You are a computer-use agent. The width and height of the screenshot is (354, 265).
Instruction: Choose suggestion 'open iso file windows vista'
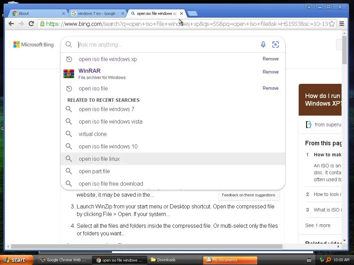pos(173,122)
